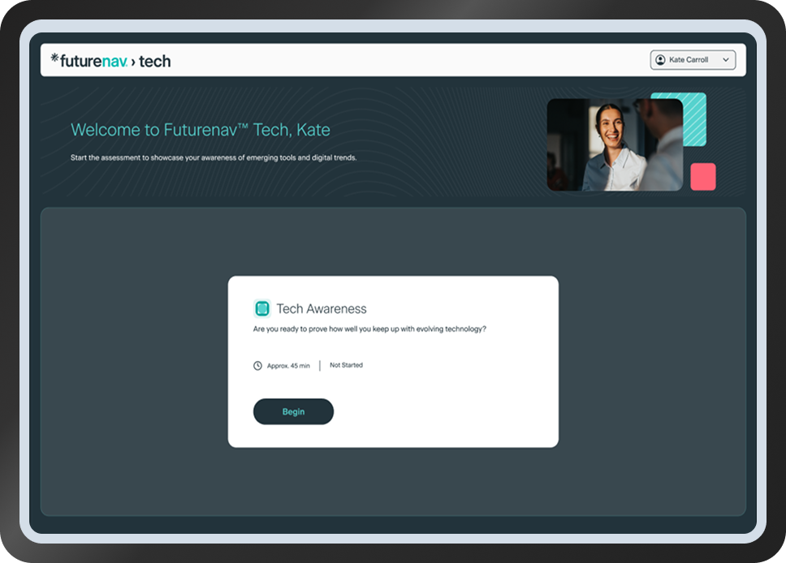Viewport: 786px width, 563px height.
Task: Click the breadcrumb arrow between futurenav and tech
Action: tap(133, 62)
